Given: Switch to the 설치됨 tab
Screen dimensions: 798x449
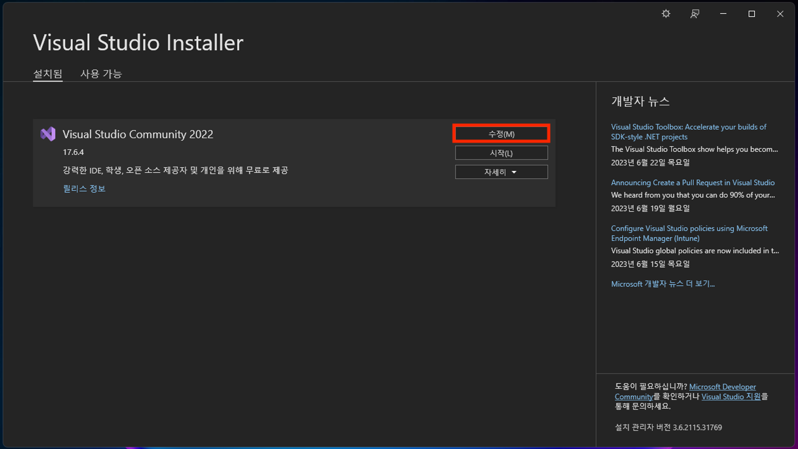Looking at the screenshot, I should [47, 74].
